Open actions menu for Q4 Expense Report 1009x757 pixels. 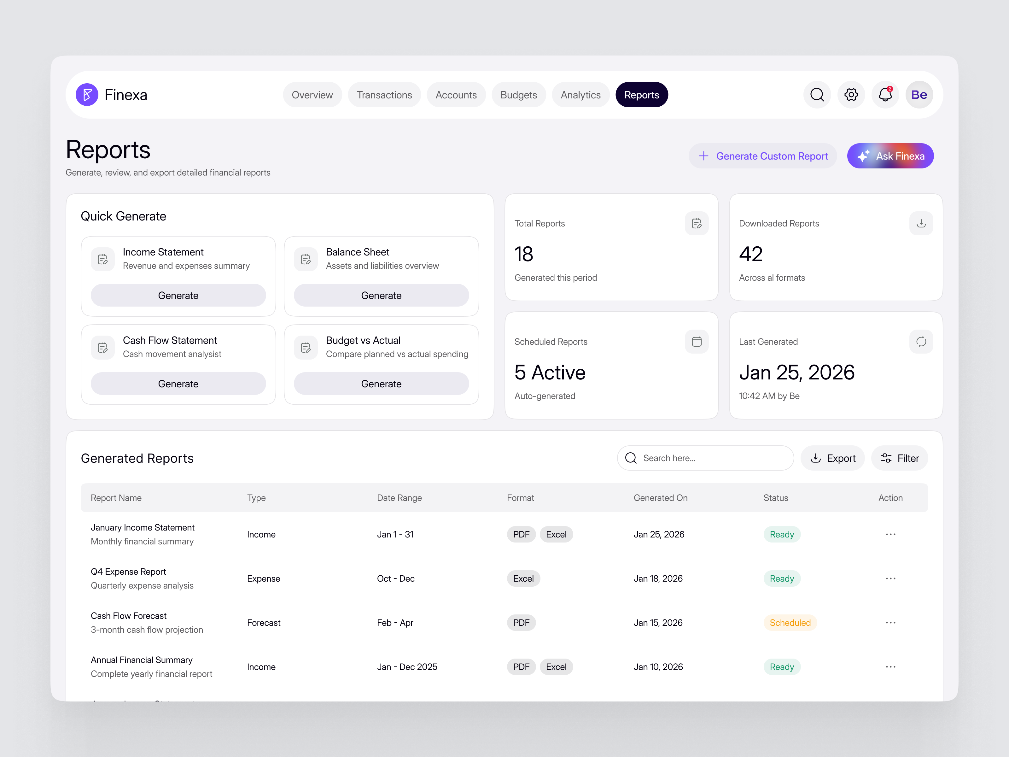click(890, 578)
